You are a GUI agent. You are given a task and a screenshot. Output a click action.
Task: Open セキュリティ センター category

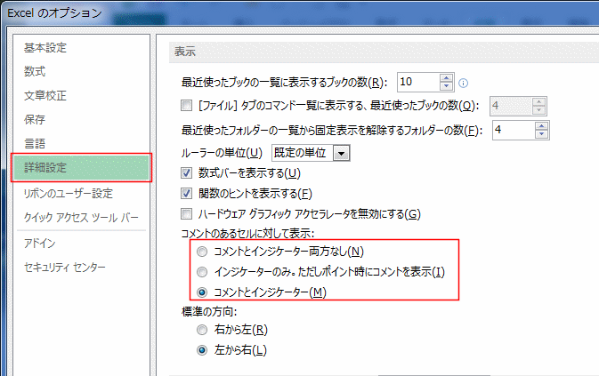(x=65, y=268)
